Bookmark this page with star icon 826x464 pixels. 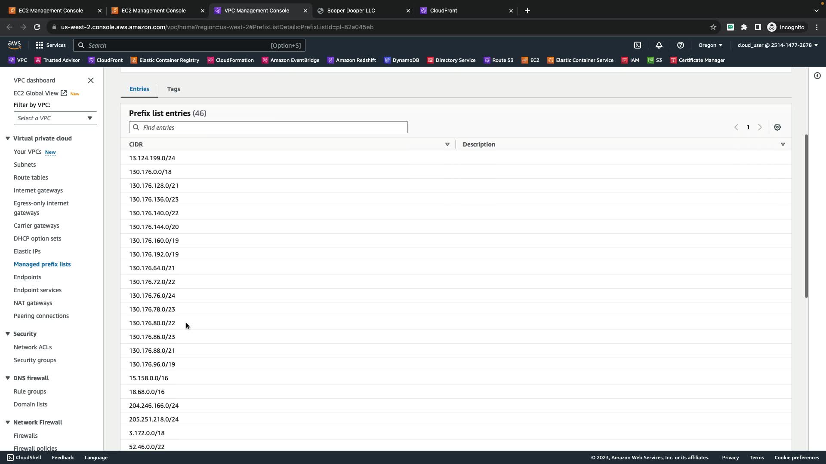click(713, 27)
